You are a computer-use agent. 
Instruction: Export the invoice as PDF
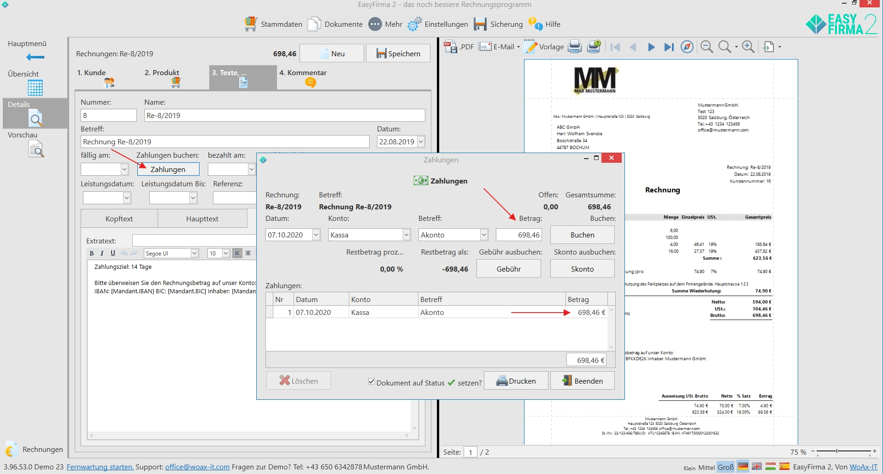(x=459, y=47)
